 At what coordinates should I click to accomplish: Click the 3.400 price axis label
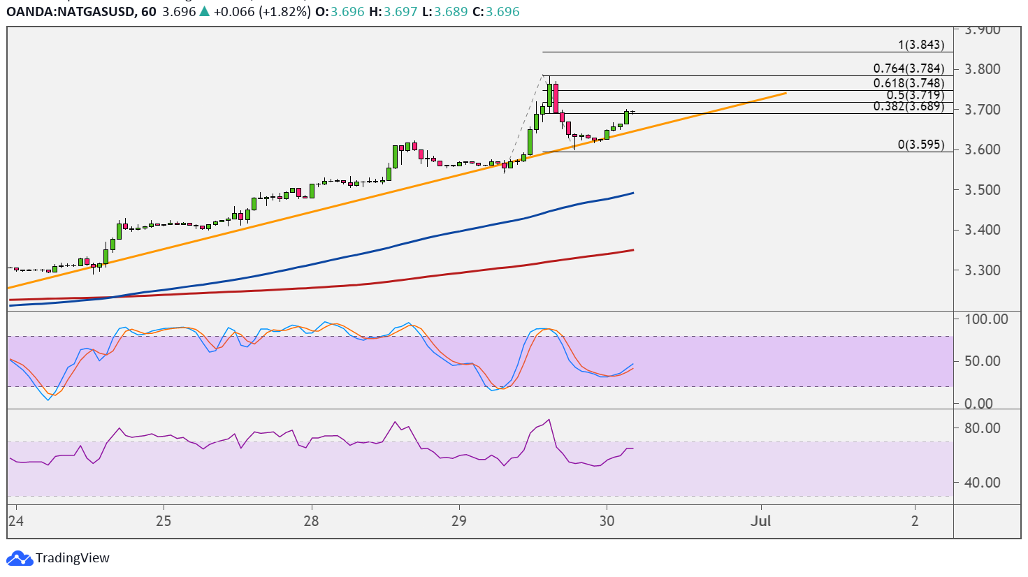pos(983,230)
